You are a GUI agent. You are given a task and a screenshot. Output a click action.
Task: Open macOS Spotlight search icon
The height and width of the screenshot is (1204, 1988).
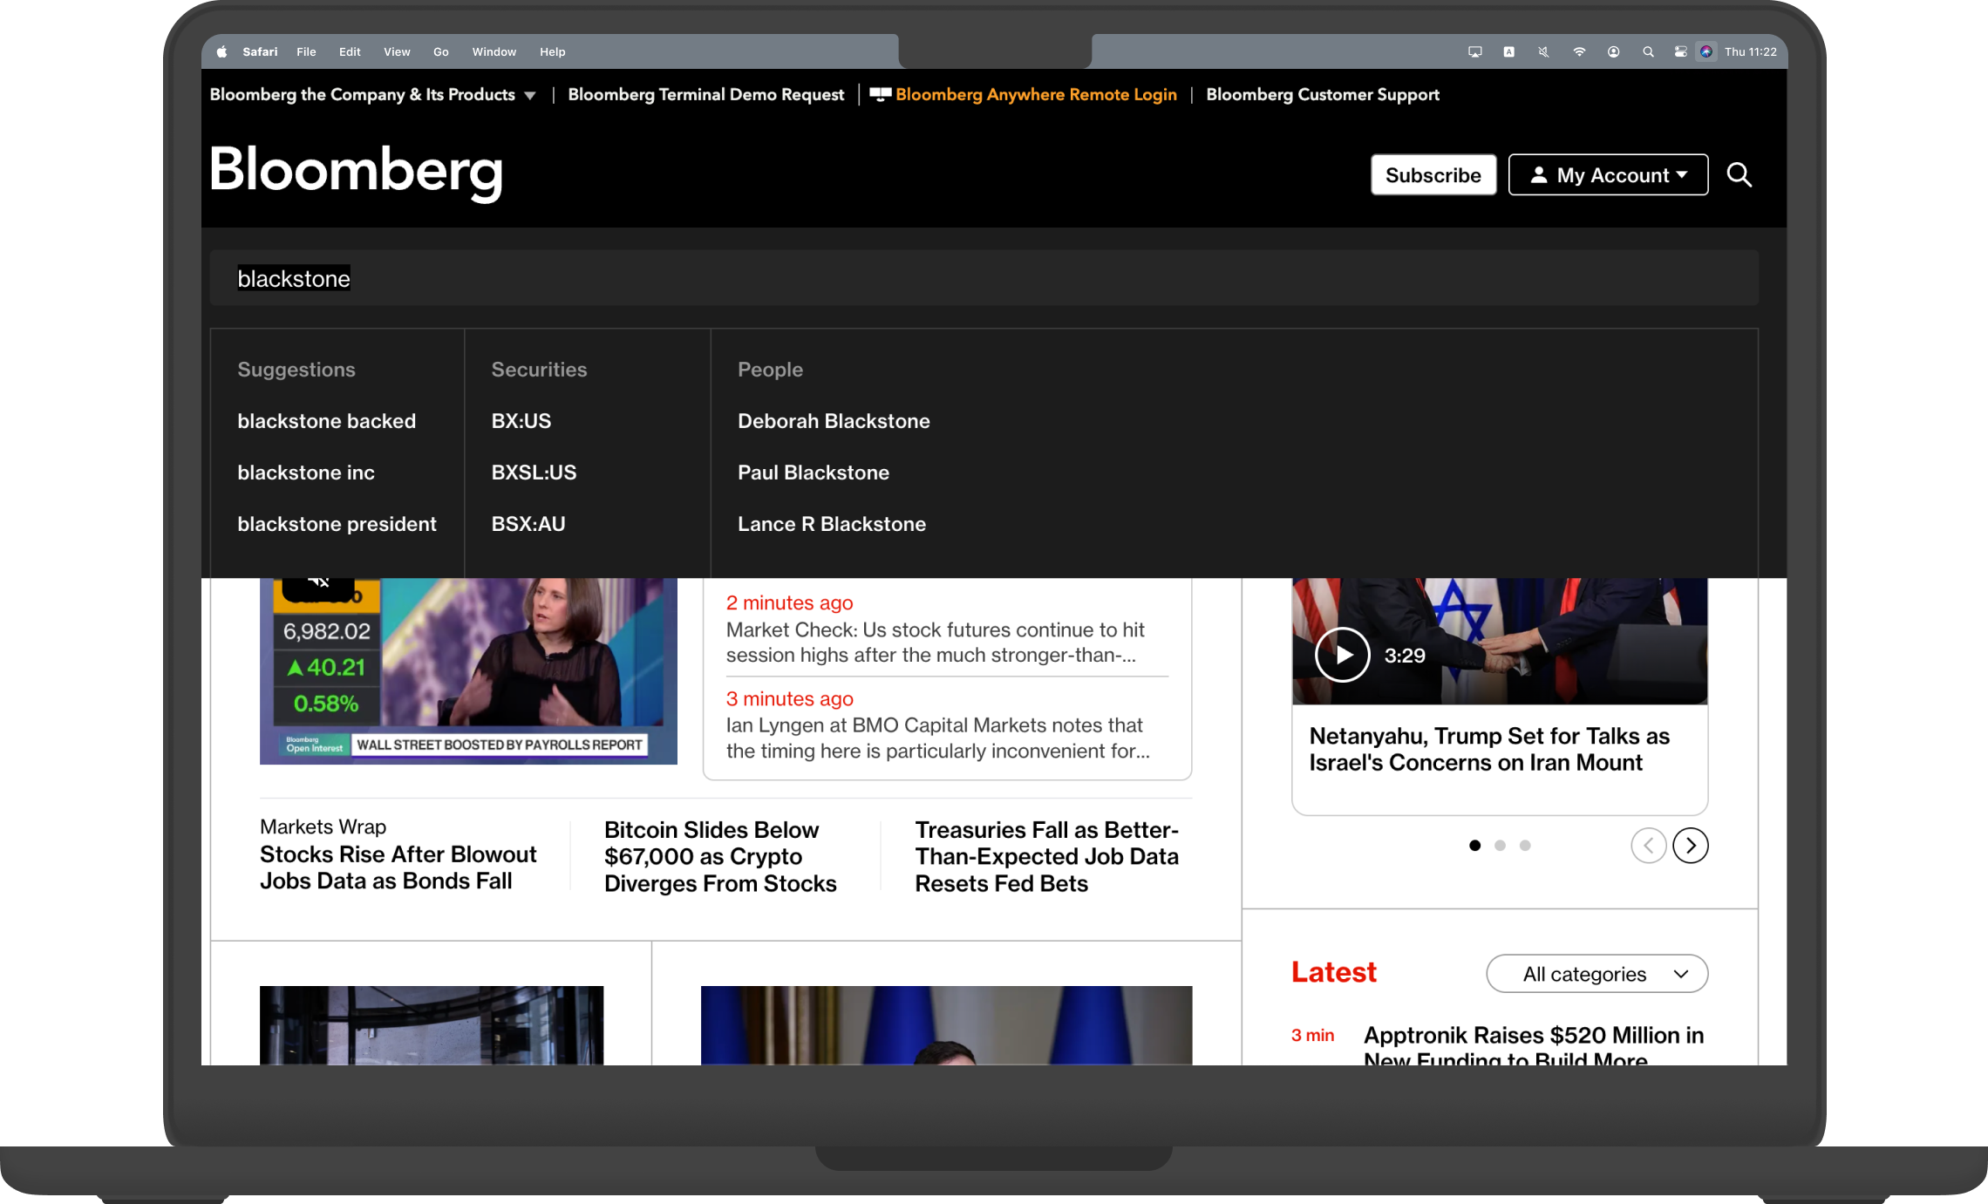(1648, 52)
